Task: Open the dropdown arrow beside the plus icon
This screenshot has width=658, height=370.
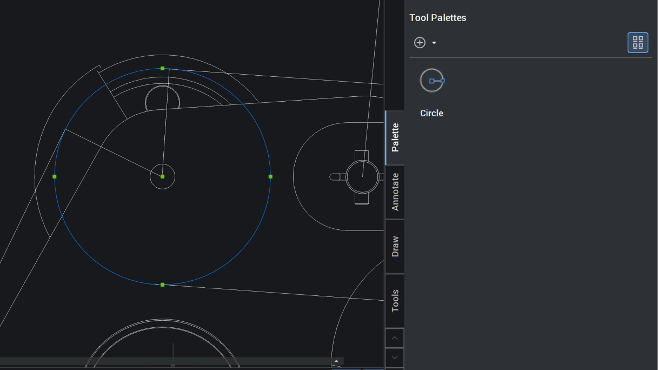Action: pos(434,43)
